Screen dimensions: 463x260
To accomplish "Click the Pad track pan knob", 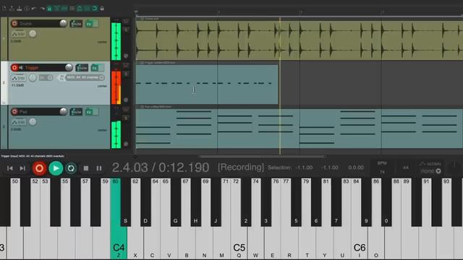I will click(x=33, y=121).
